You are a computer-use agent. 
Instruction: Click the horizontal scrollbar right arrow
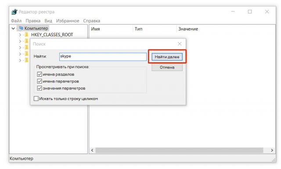pos(272,150)
